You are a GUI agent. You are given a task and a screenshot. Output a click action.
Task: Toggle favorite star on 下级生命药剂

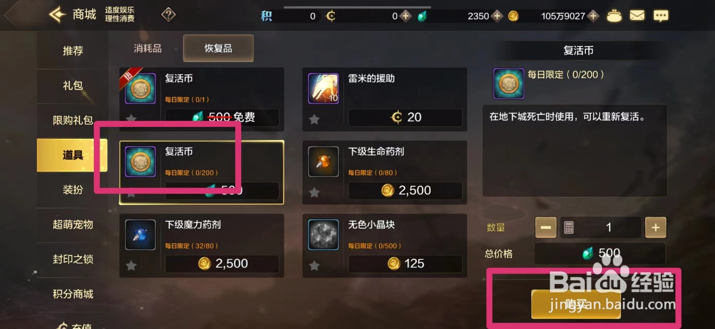315,192
